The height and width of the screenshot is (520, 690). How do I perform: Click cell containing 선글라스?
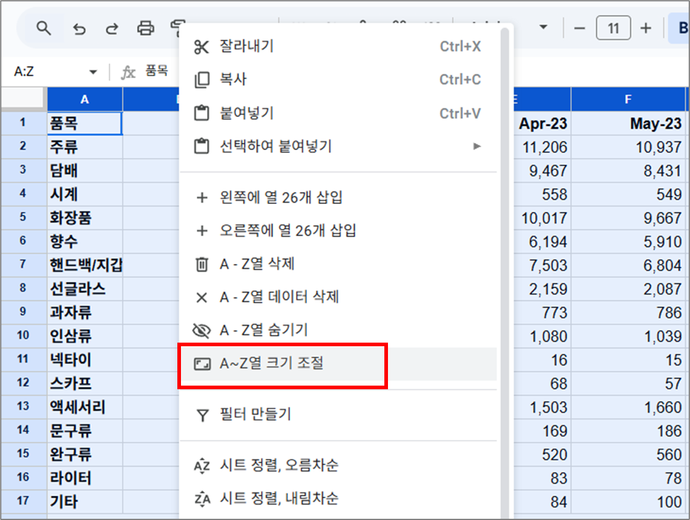[85, 289]
